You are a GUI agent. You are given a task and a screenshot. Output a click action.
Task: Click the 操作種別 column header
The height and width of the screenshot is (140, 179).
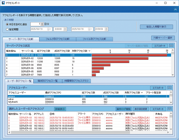139,114
